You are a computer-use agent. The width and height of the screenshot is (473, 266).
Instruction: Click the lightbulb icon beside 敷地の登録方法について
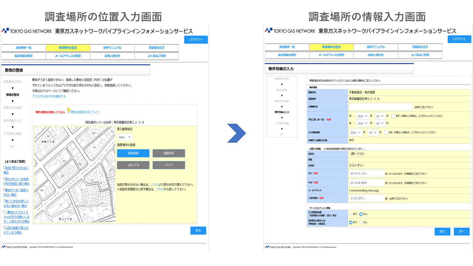coord(68,110)
